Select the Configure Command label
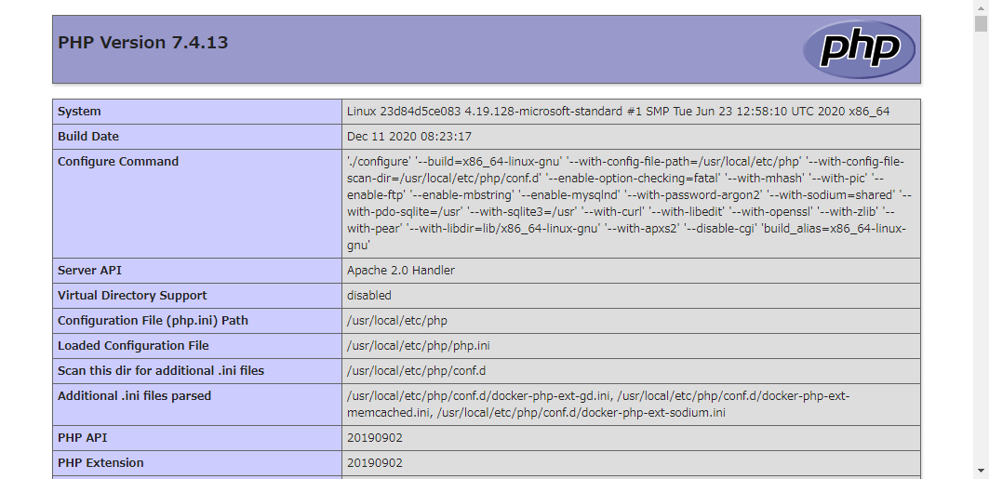 pyautogui.click(x=118, y=162)
